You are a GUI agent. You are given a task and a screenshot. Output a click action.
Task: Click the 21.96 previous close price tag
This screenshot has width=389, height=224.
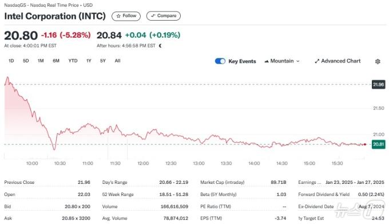coord(378,85)
